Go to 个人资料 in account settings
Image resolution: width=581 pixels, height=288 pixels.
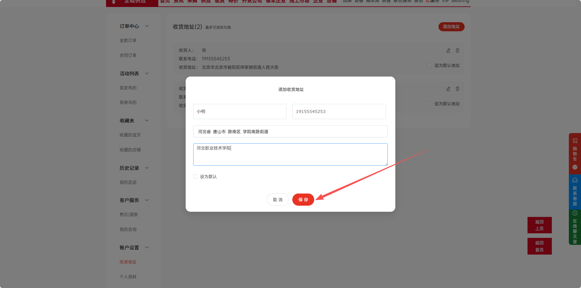pyautogui.click(x=128, y=277)
